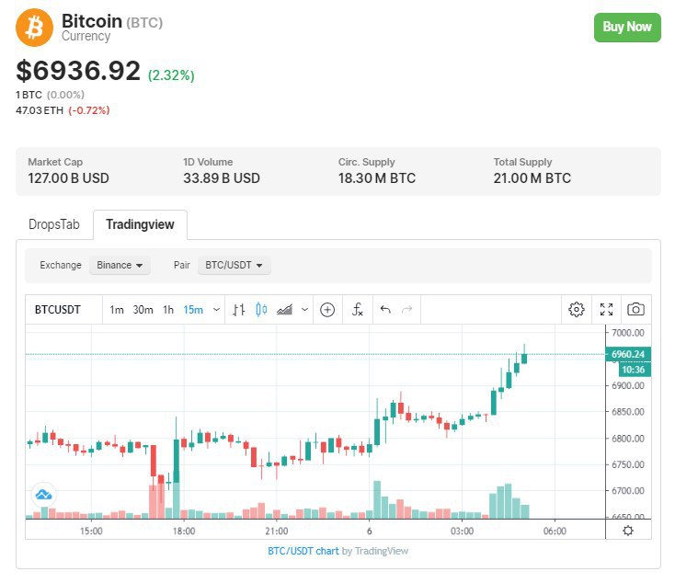Select the 1h interval
The image size is (675, 583).
[168, 310]
